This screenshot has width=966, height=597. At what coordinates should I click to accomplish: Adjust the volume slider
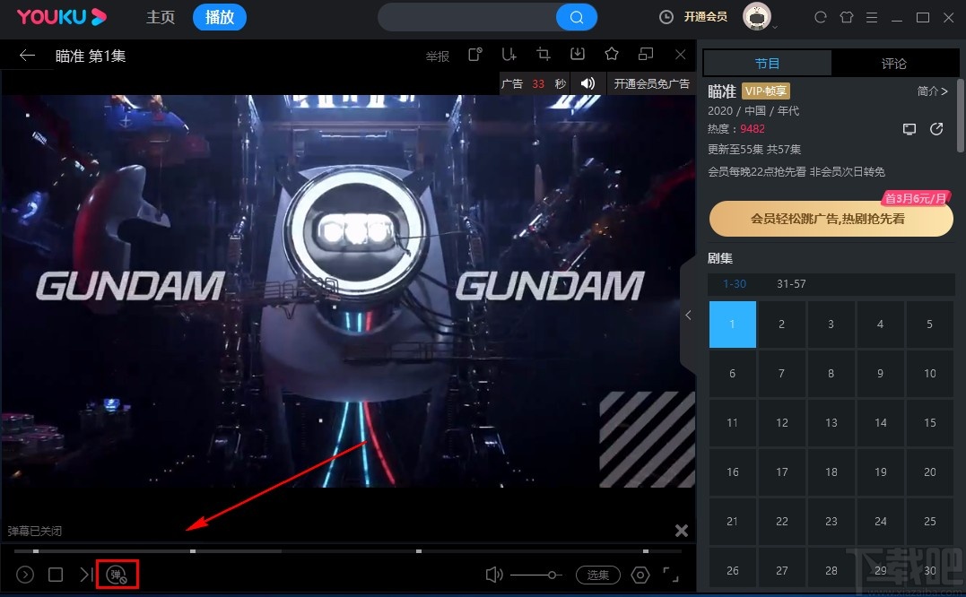tap(535, 575)
